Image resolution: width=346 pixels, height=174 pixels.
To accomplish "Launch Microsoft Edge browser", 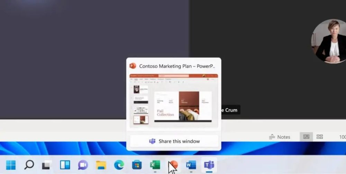I will pos(119,165).
